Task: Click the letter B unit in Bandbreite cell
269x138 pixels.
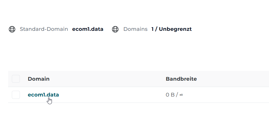Action: pyautogui.click(x=173, y=95)
